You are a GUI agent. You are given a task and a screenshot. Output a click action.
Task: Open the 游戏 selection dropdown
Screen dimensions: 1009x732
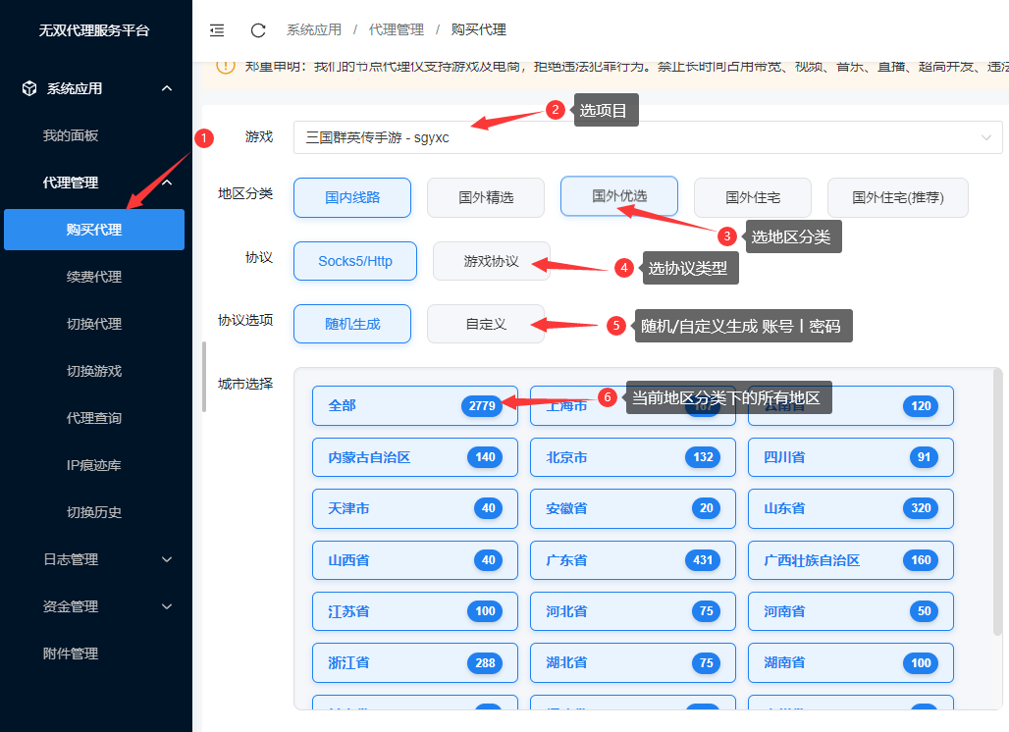tap(648, 137)
